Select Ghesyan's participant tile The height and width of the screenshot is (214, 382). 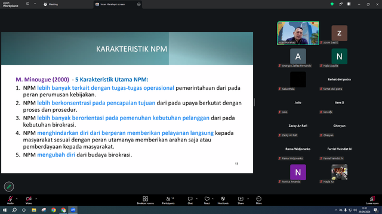coord(340,126)
